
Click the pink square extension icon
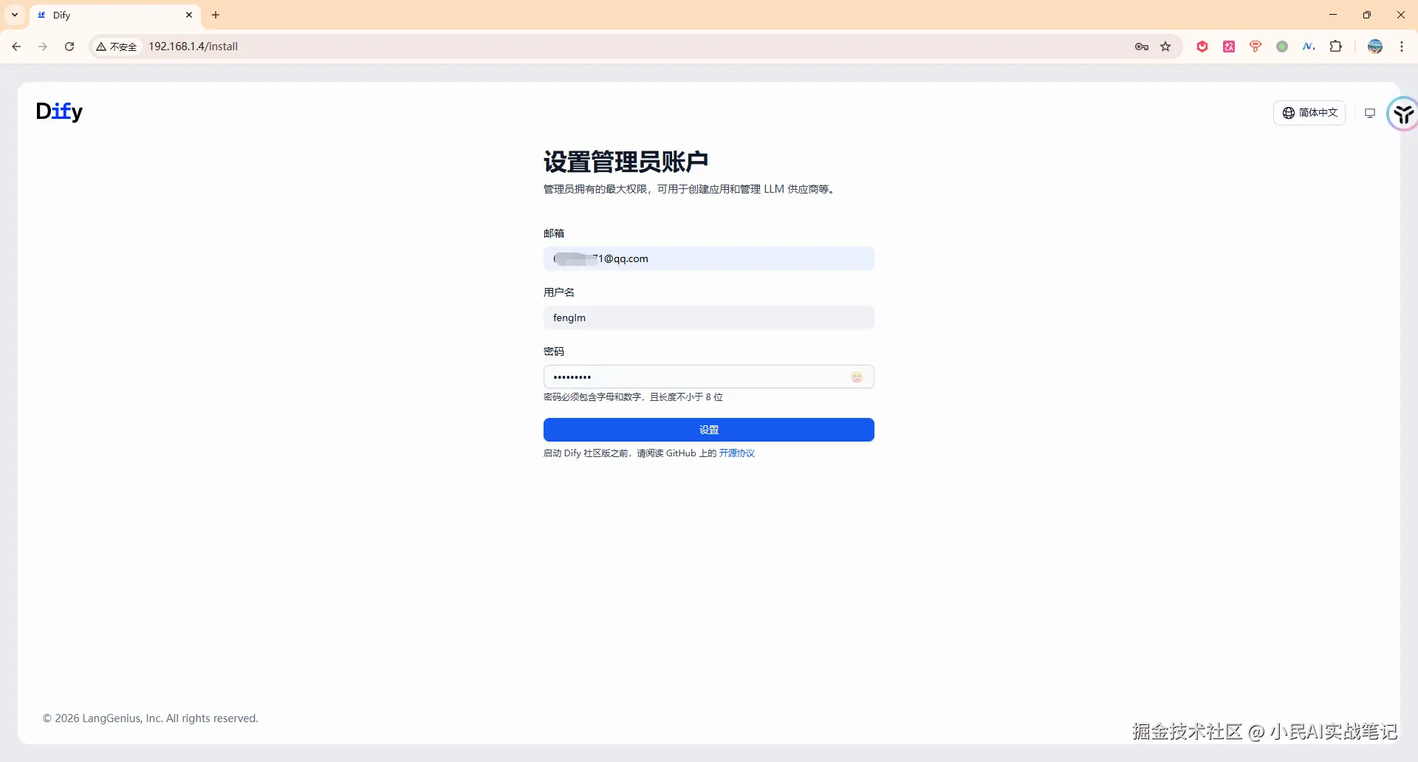click(1229, 47)
